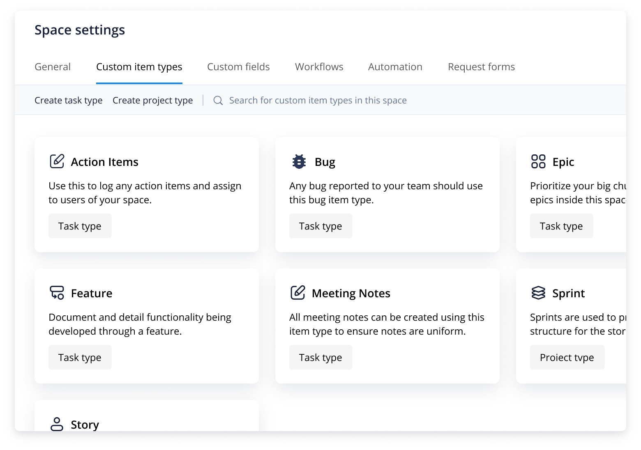641x450 pixels.
Task: Select the Meeting Notes pencil icon
Action: (297, 293)
